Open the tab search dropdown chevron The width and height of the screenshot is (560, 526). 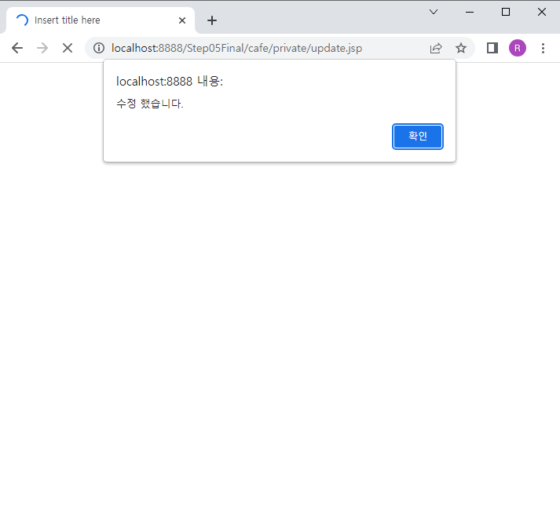[434, 12]
